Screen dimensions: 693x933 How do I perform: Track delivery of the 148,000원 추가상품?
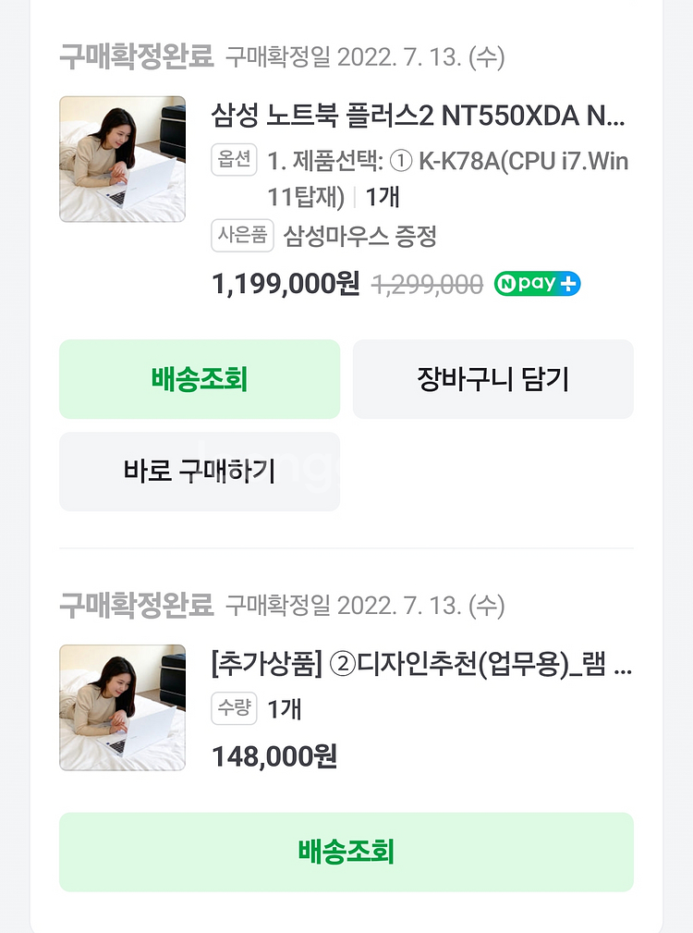pos(346,852)
